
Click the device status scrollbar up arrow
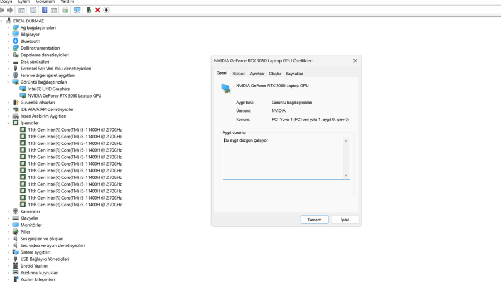tap(346, 140)
